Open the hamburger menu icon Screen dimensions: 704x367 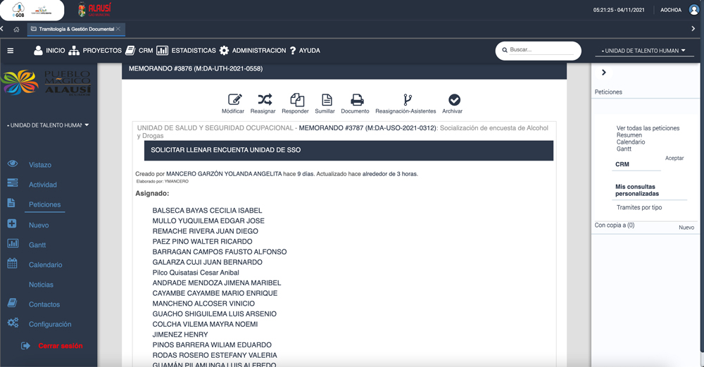[11, 51]
